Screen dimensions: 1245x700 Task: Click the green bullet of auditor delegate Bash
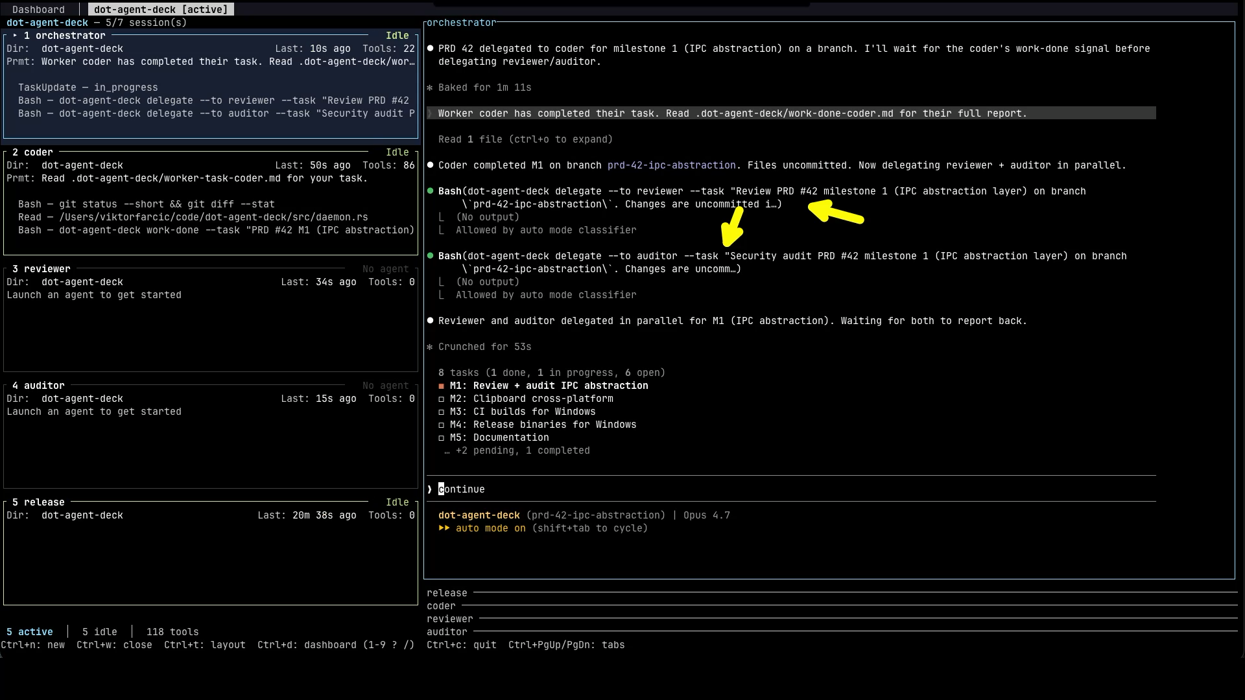tap(430, 256)
